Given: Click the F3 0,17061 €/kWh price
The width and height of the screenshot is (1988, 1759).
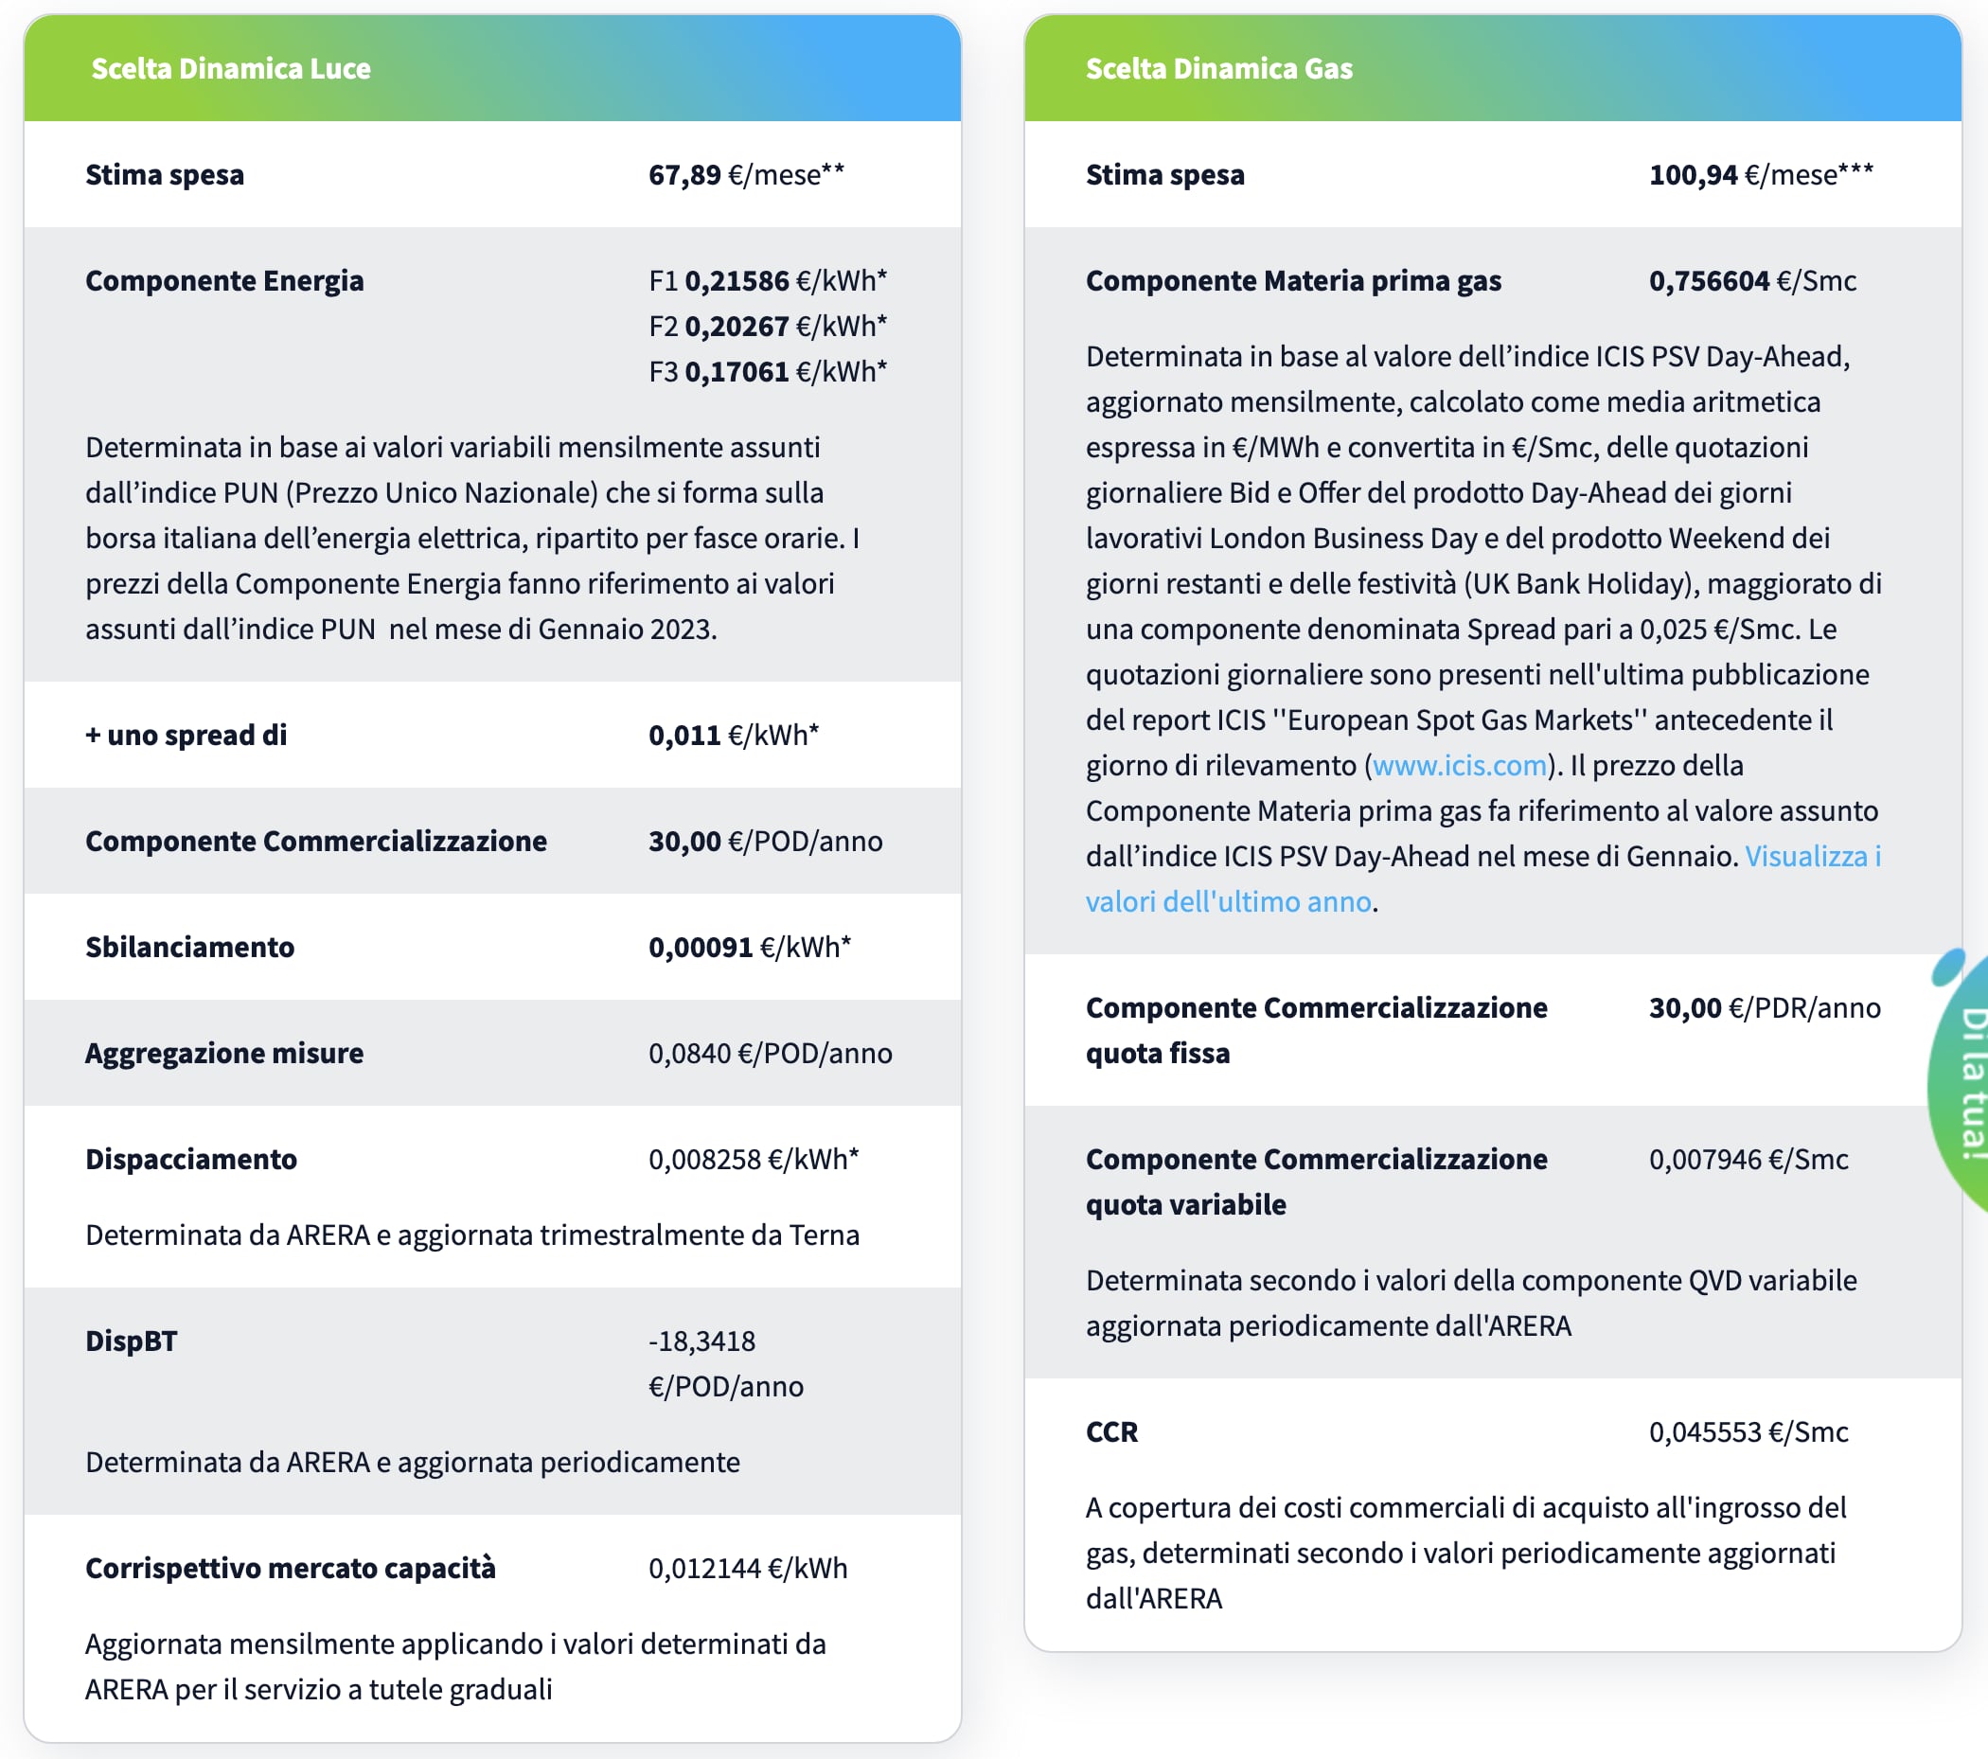Looking at the screenshot, I should [768, 372].
